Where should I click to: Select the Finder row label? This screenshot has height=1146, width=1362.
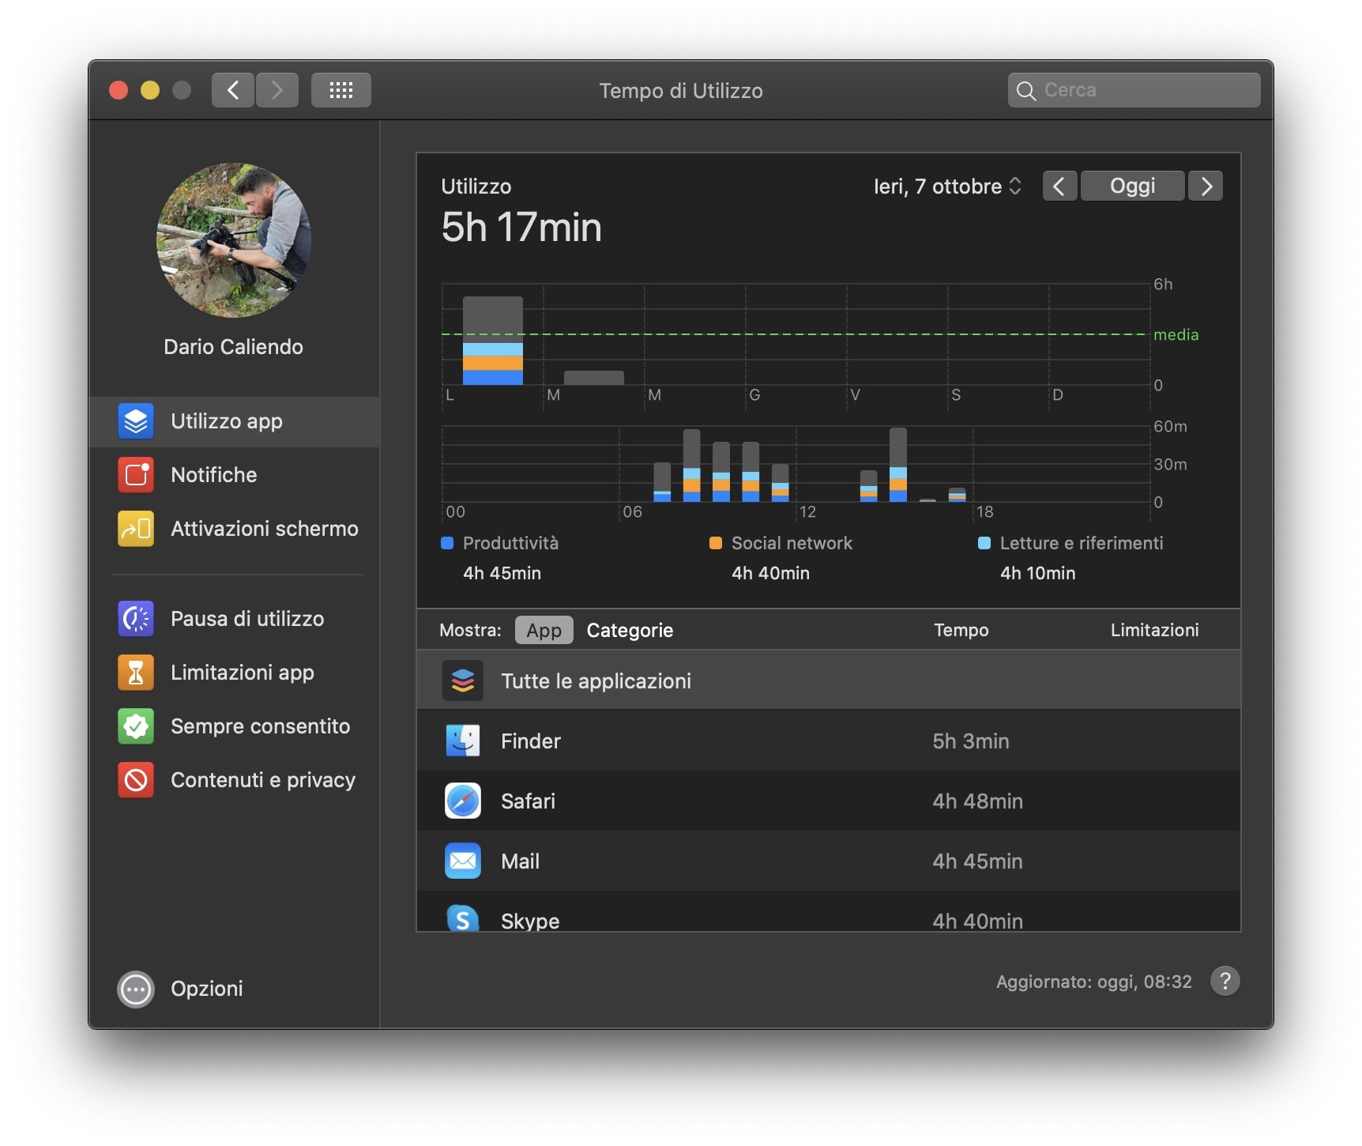[531, 741]
